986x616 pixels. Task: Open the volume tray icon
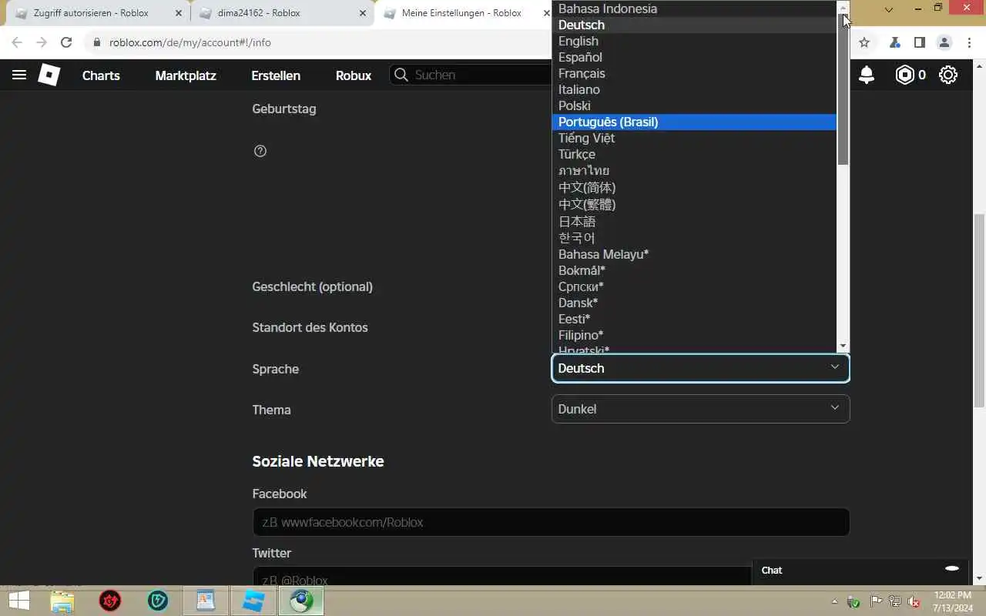(914, 601)
